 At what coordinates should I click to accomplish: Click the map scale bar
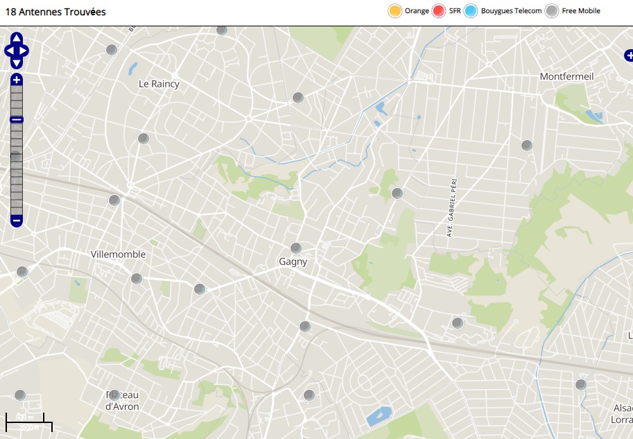click(28, 421)
